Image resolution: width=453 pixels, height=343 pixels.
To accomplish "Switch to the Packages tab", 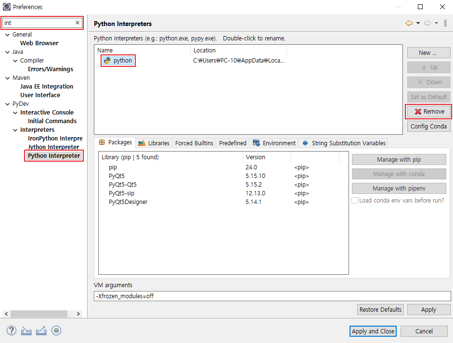I will click(115, 142).
